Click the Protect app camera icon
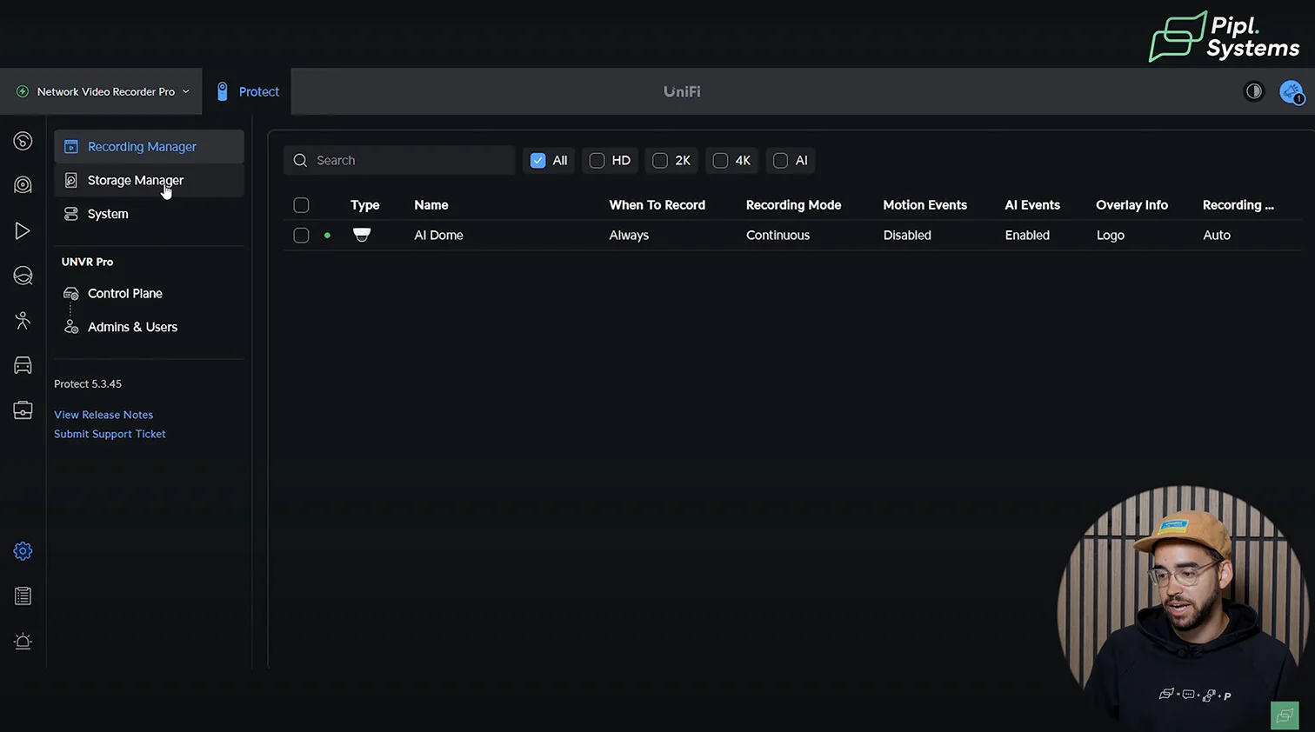 (x=222, y=91)
